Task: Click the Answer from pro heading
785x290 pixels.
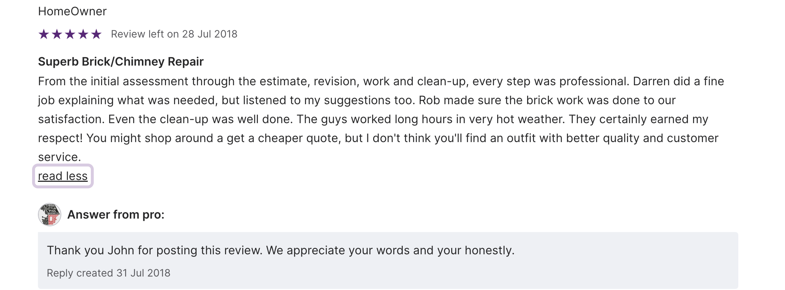Action: point(116,215)
